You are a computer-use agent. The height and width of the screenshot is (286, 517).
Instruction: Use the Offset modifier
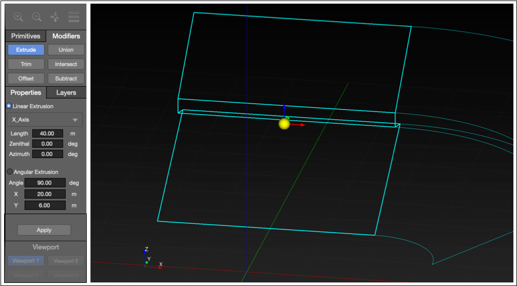point(26,79)
